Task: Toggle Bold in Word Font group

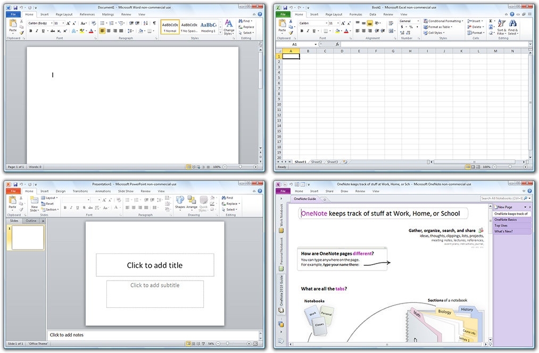Action: point(30,31)
